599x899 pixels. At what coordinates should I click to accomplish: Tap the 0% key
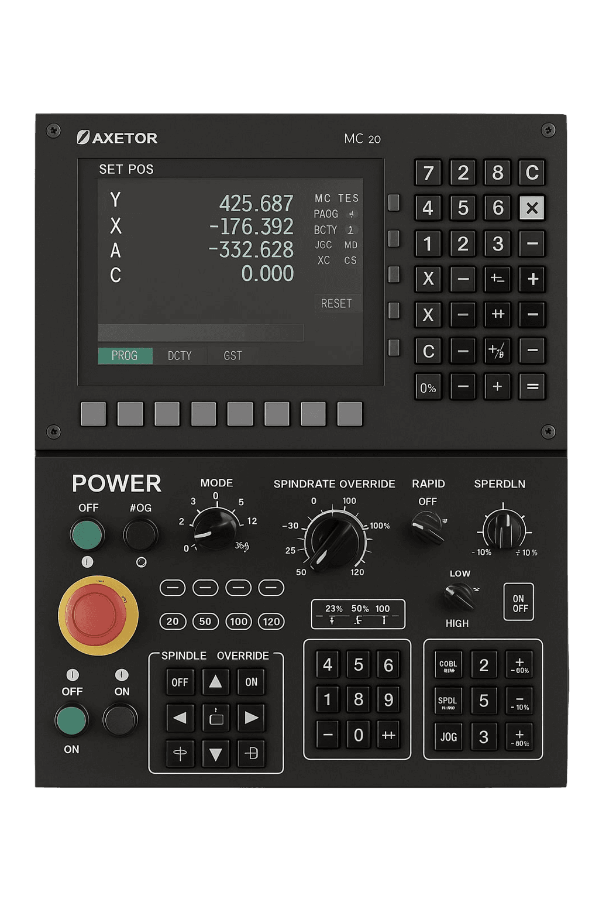click(x=428, y=387)
